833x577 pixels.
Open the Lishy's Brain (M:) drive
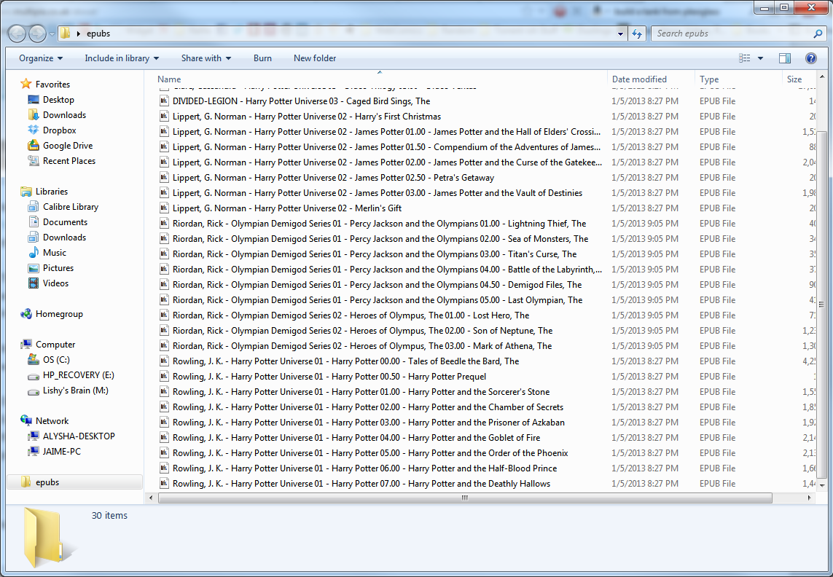click(76, 390)
